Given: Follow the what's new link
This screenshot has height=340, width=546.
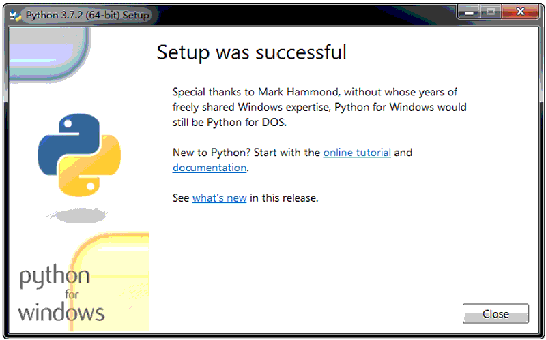Looking at the screenshot, I should 219,198.
